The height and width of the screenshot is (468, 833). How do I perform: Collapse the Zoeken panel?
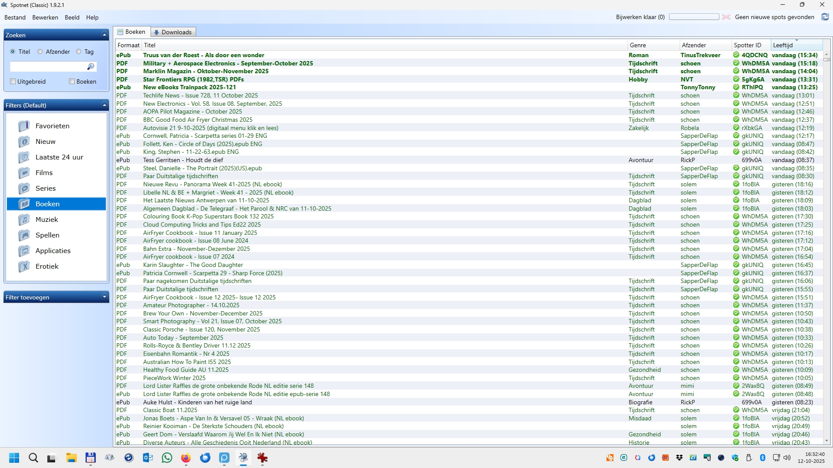tap(104, 35)
